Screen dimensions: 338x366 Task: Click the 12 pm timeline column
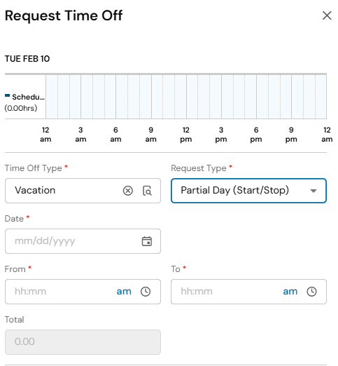point(192,97)
